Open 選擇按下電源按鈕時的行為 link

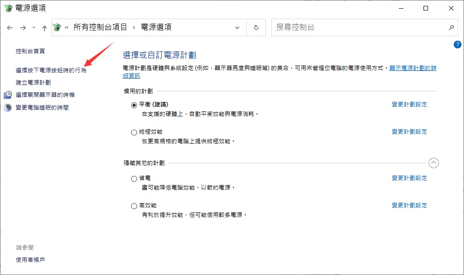coord(51,70)
